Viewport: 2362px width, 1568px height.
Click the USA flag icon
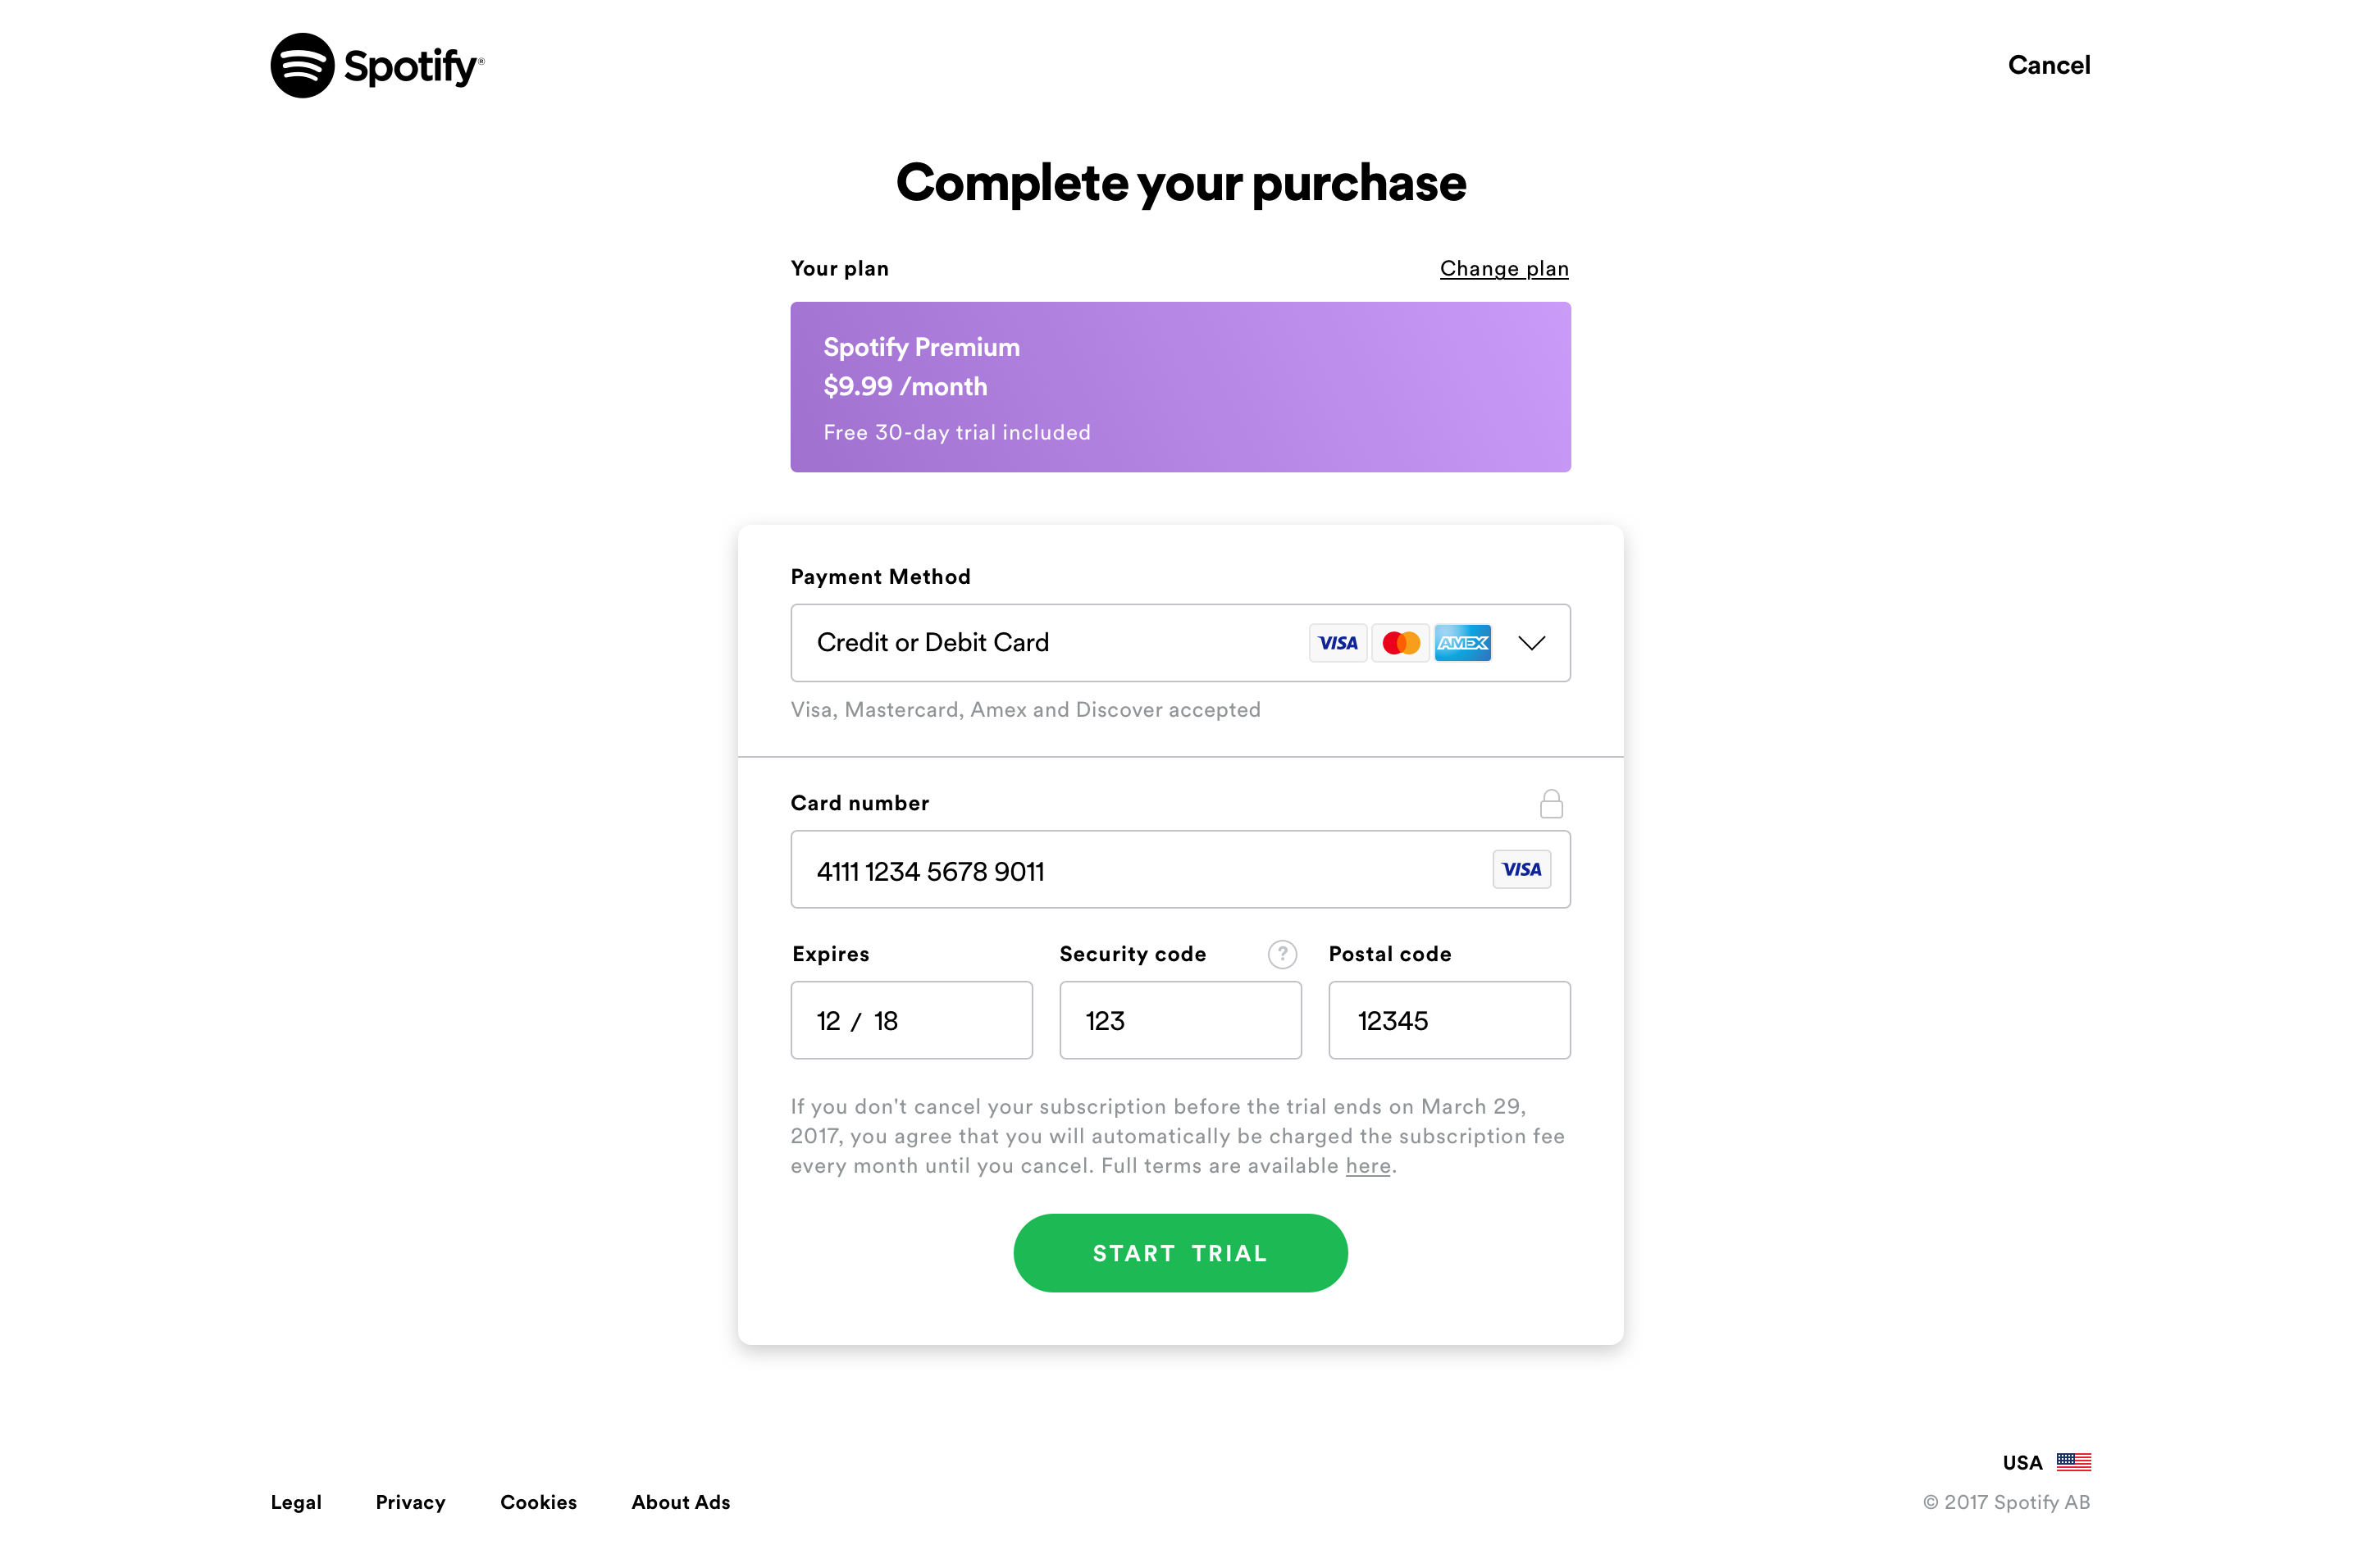(2073, 1462)
